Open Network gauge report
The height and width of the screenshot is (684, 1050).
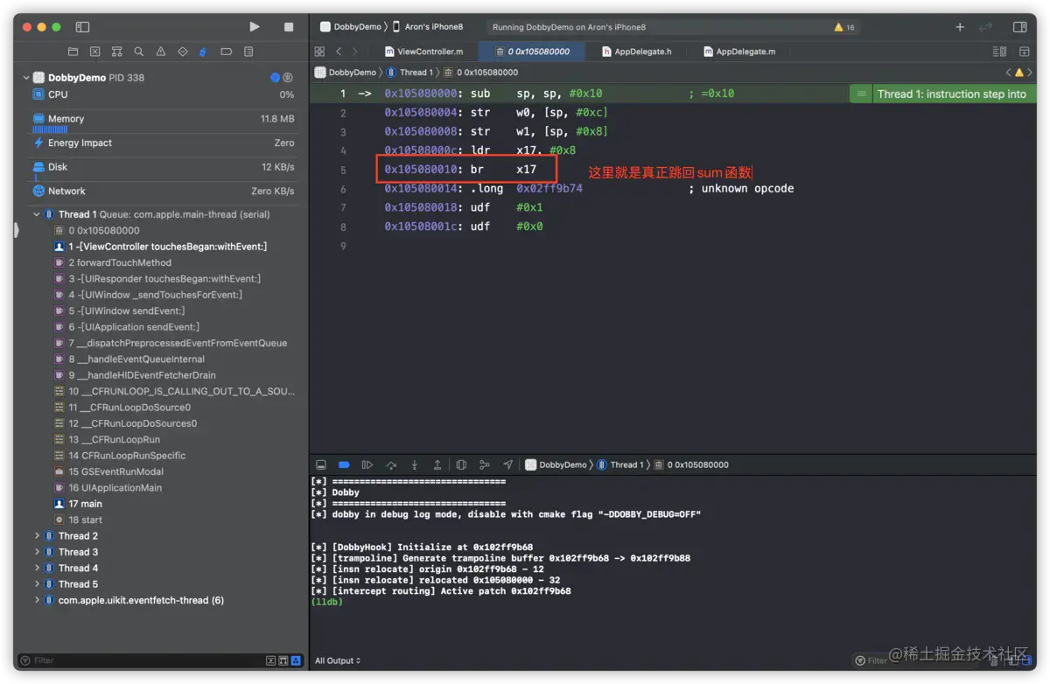(163, 191)
